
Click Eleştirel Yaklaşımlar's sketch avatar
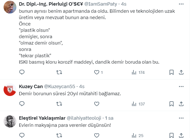coord(10,121)
